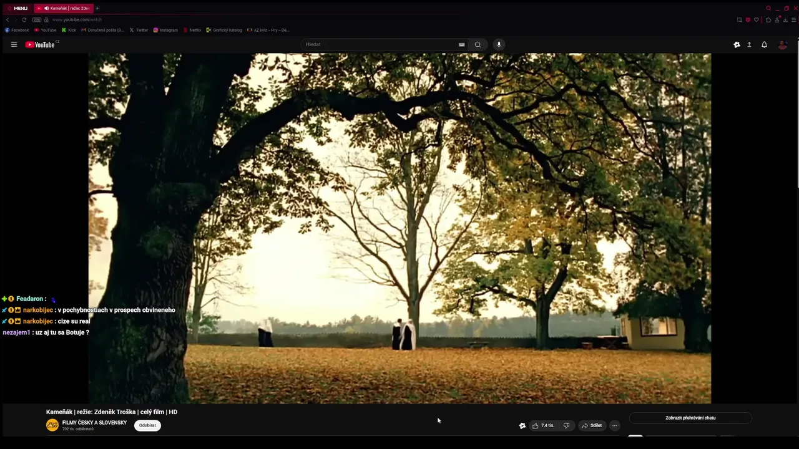Viewport: 799px width, 449px height.
Task: Open the Opera MENU button
Action: 17,8
